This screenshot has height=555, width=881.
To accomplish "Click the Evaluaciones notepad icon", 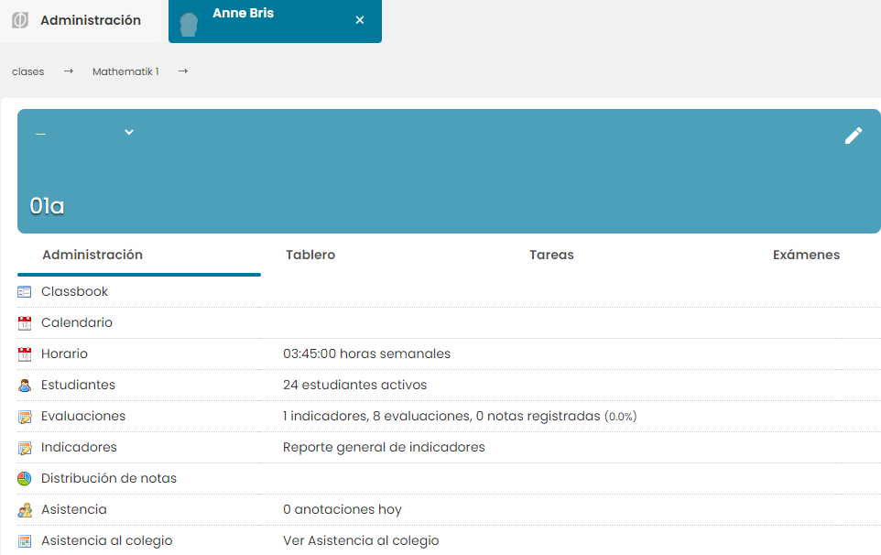I will pyautogui.click(x=24, y=417).
